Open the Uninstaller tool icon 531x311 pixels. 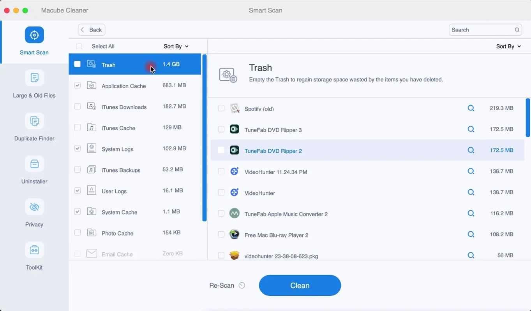pos(34,164)
